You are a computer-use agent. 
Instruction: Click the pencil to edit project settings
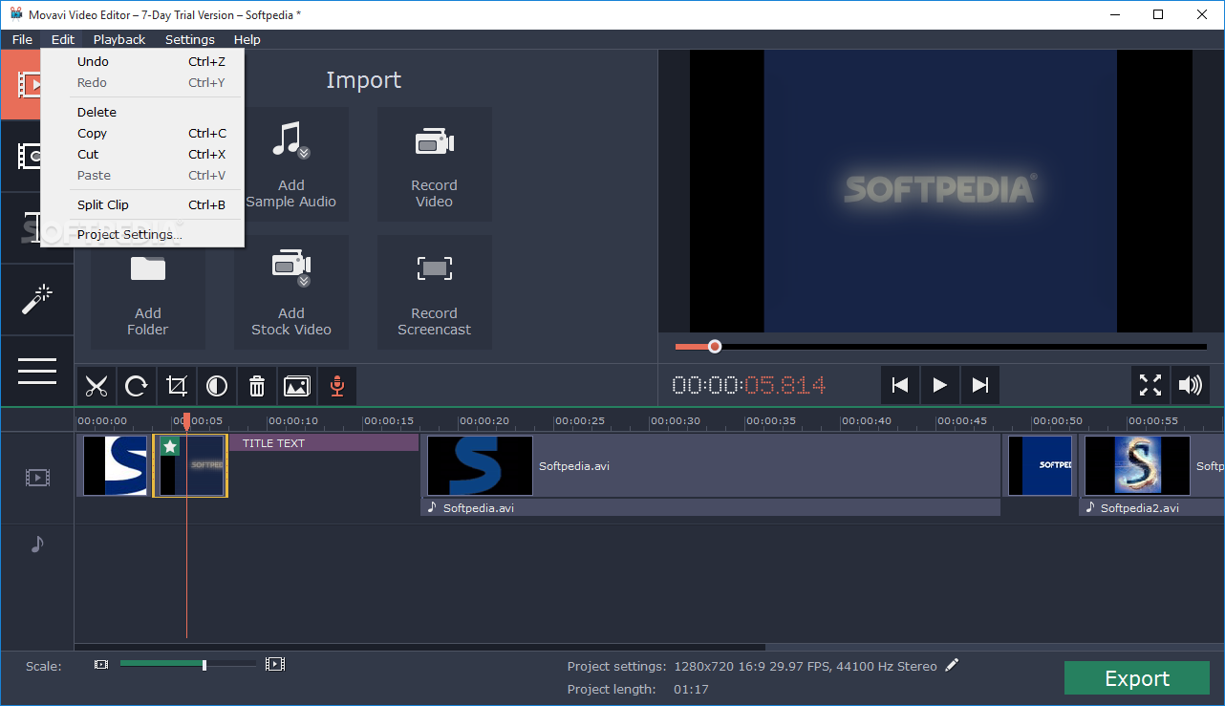952,665
